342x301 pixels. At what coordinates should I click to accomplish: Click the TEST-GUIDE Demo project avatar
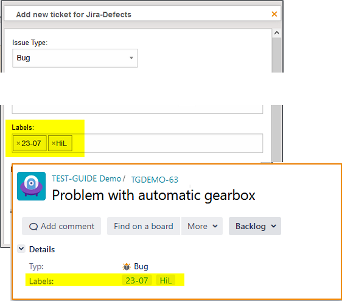[x=32, y=186]
